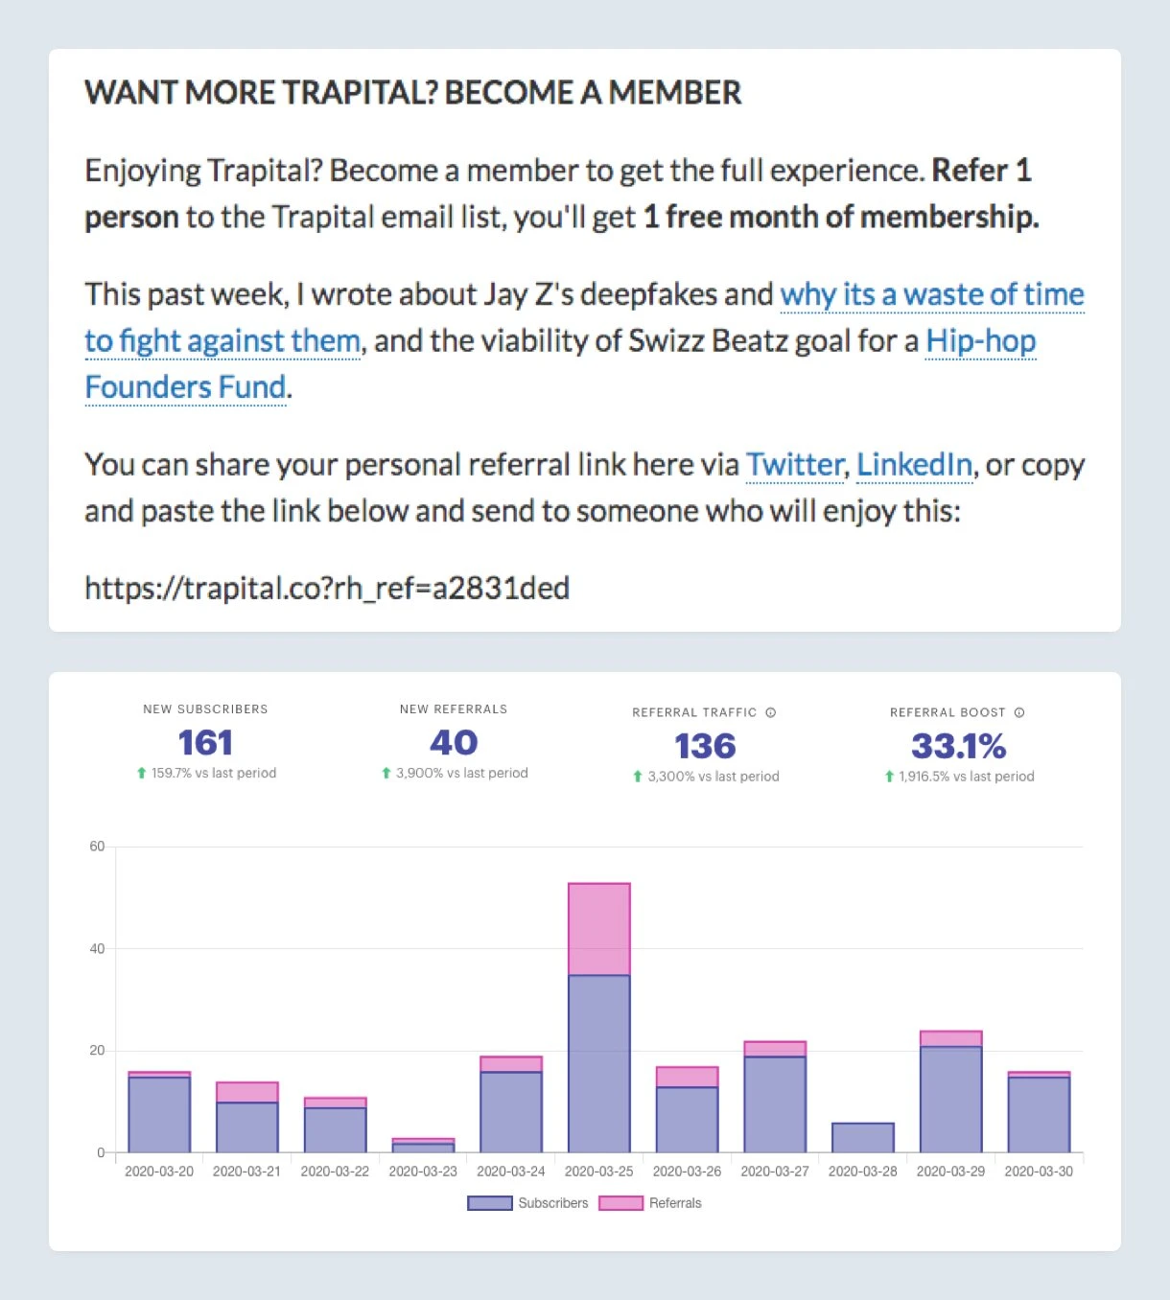Click the green arrow under New Subscribers

142,773
